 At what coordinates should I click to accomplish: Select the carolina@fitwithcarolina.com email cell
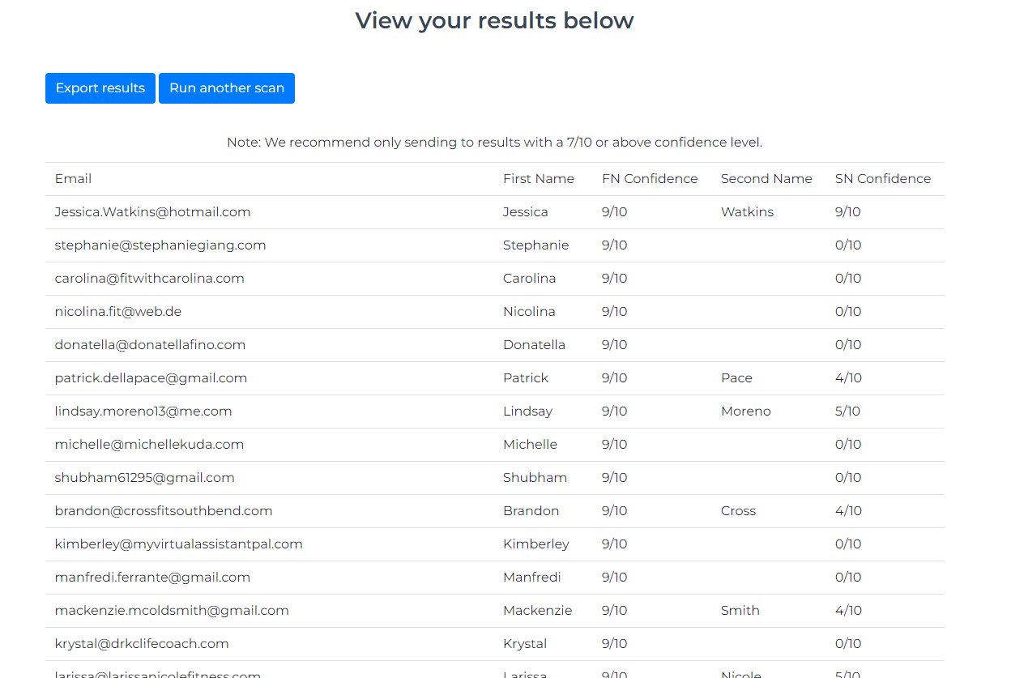(x=150, y=279)
